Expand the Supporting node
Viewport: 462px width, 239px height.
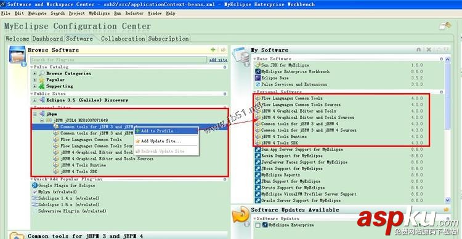(x=34, y=86)
